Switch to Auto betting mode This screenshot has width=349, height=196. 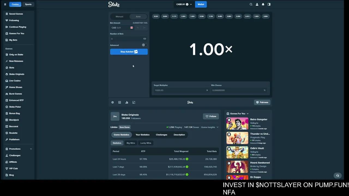(x=138, y=17)
